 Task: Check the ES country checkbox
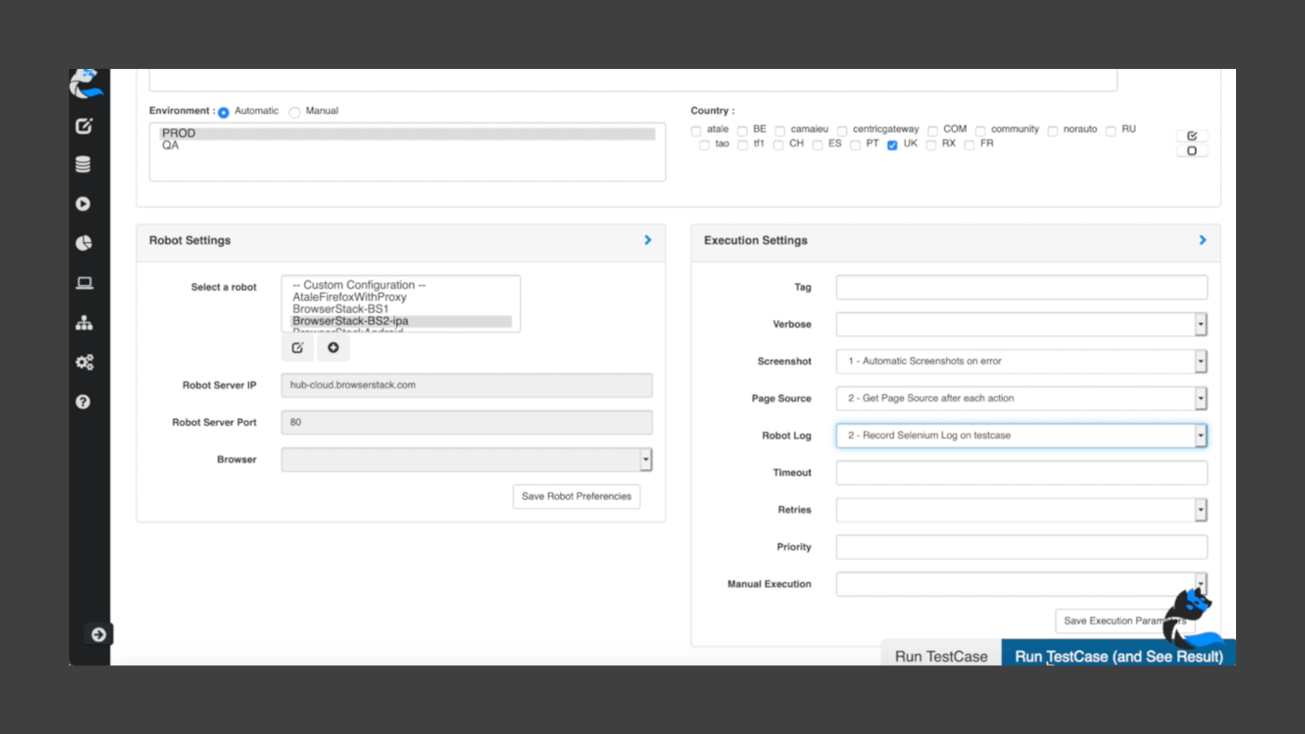point(817,146)
